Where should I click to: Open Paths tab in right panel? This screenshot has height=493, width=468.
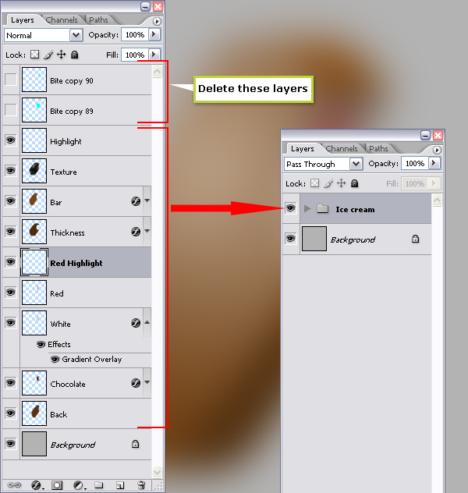click(x=378, y=148)
